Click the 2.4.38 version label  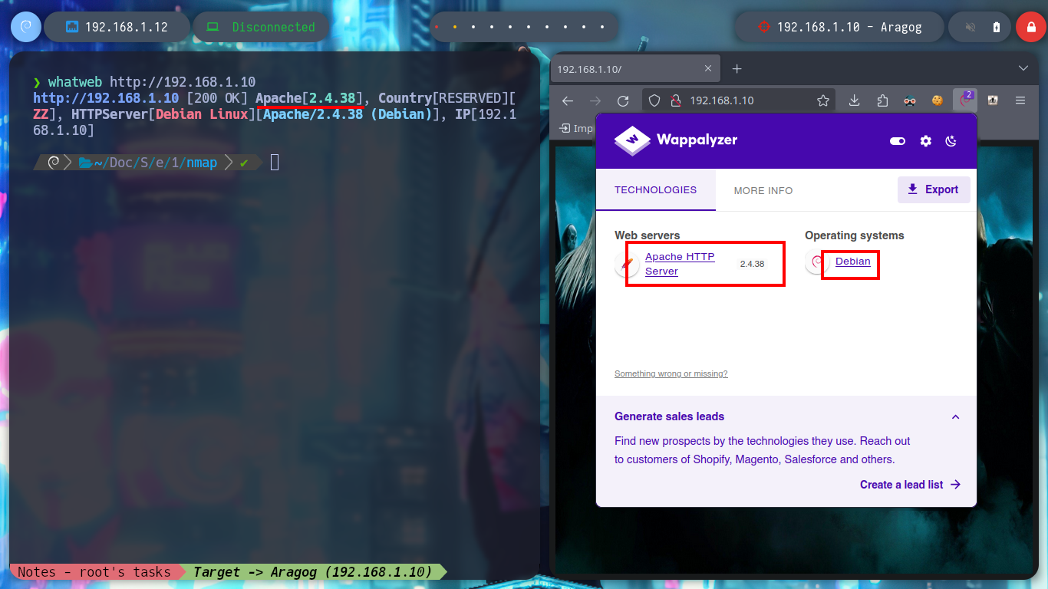point(752,264)
